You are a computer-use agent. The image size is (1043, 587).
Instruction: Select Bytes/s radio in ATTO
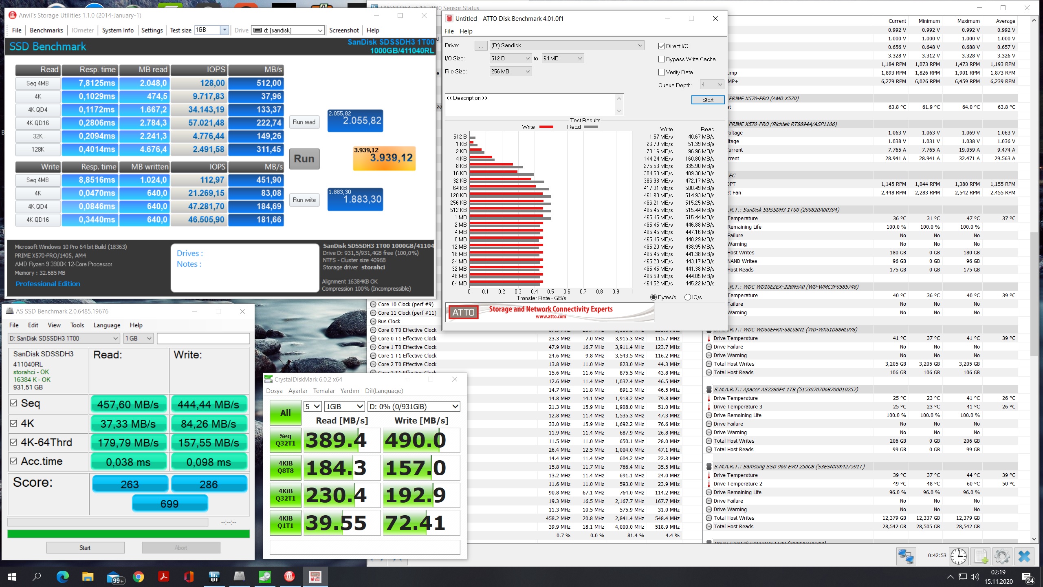(x=654, y=297)
